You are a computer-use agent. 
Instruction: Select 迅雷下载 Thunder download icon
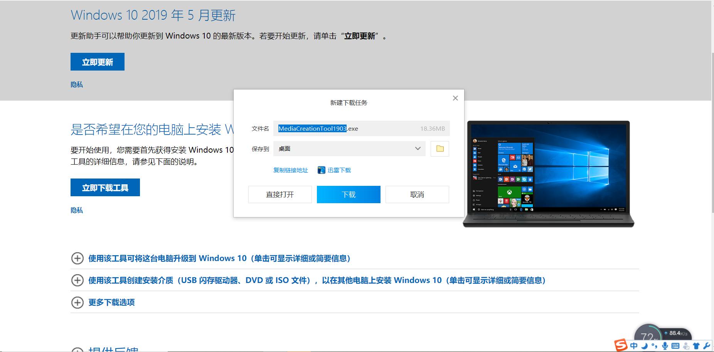334,170
